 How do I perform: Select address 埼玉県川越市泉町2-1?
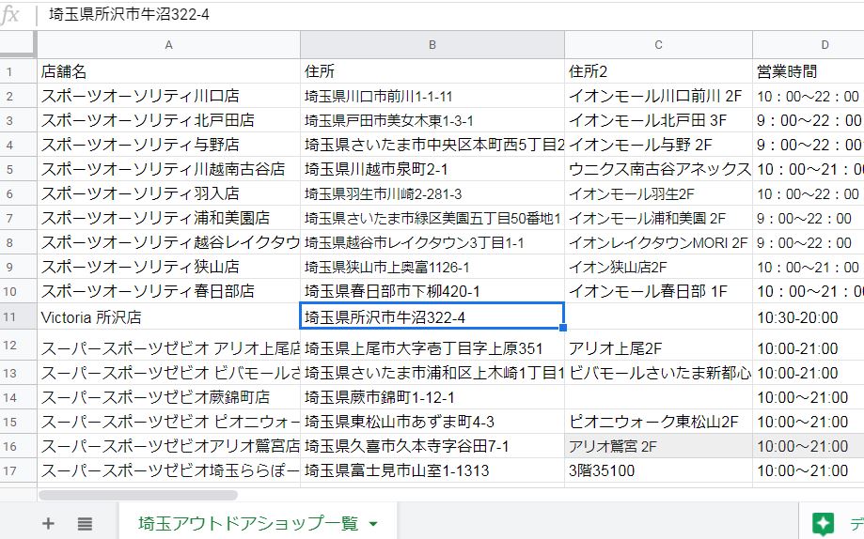click(x=432, y=169)
